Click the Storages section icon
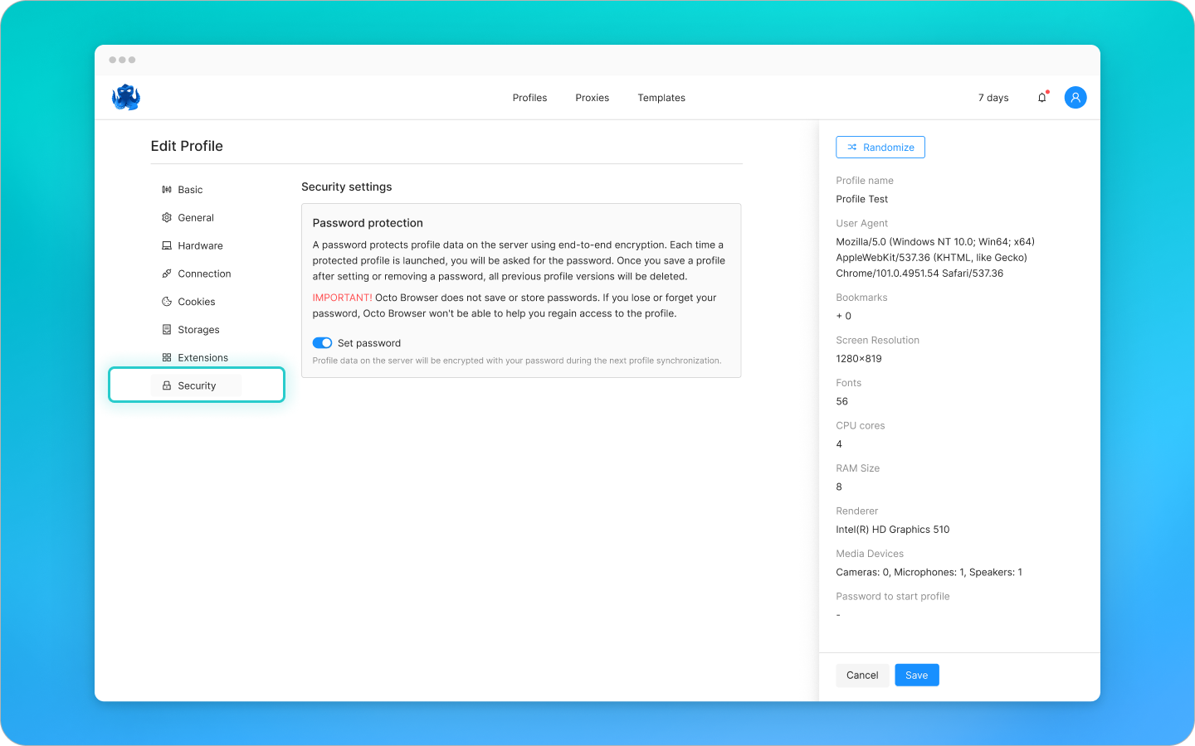This screenshot has width=1195, height=746. point(167,329)
